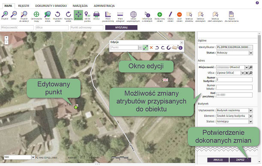
Task: Activate Informacja o obiektach tool
Action: [147, 17]
